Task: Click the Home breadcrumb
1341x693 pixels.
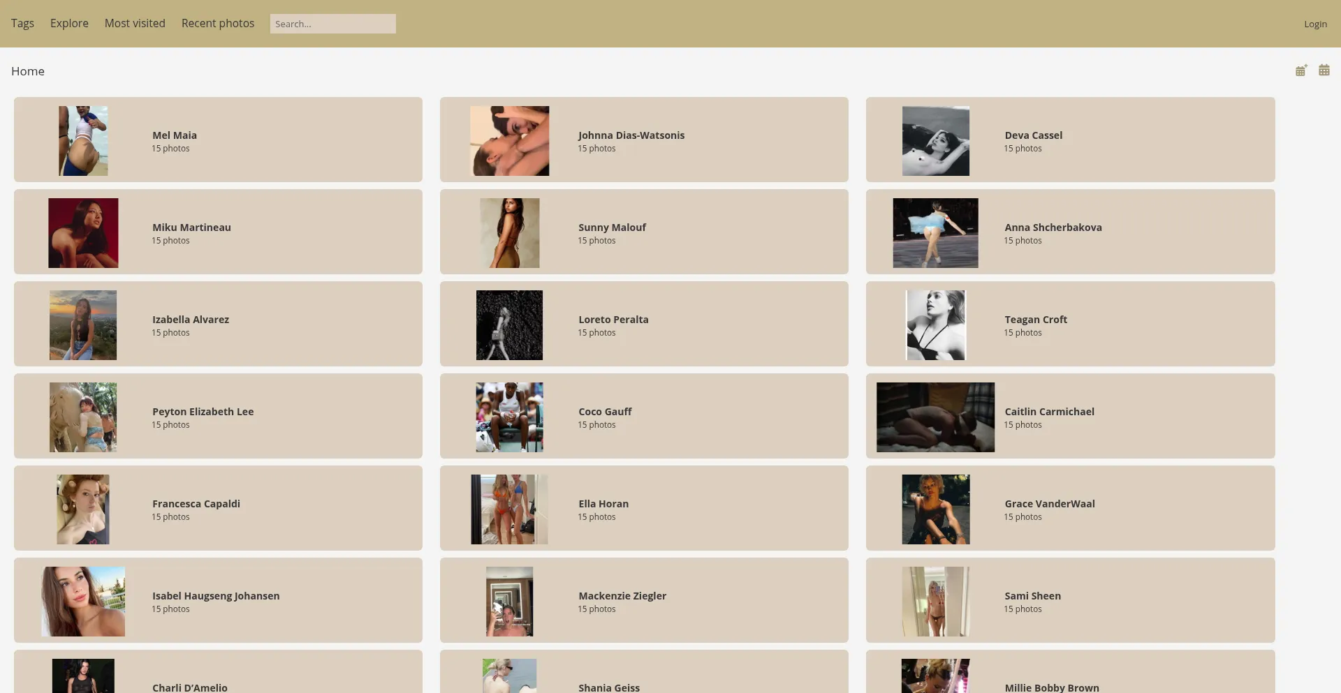Action: pyautogui.click(x=28, y=71)
